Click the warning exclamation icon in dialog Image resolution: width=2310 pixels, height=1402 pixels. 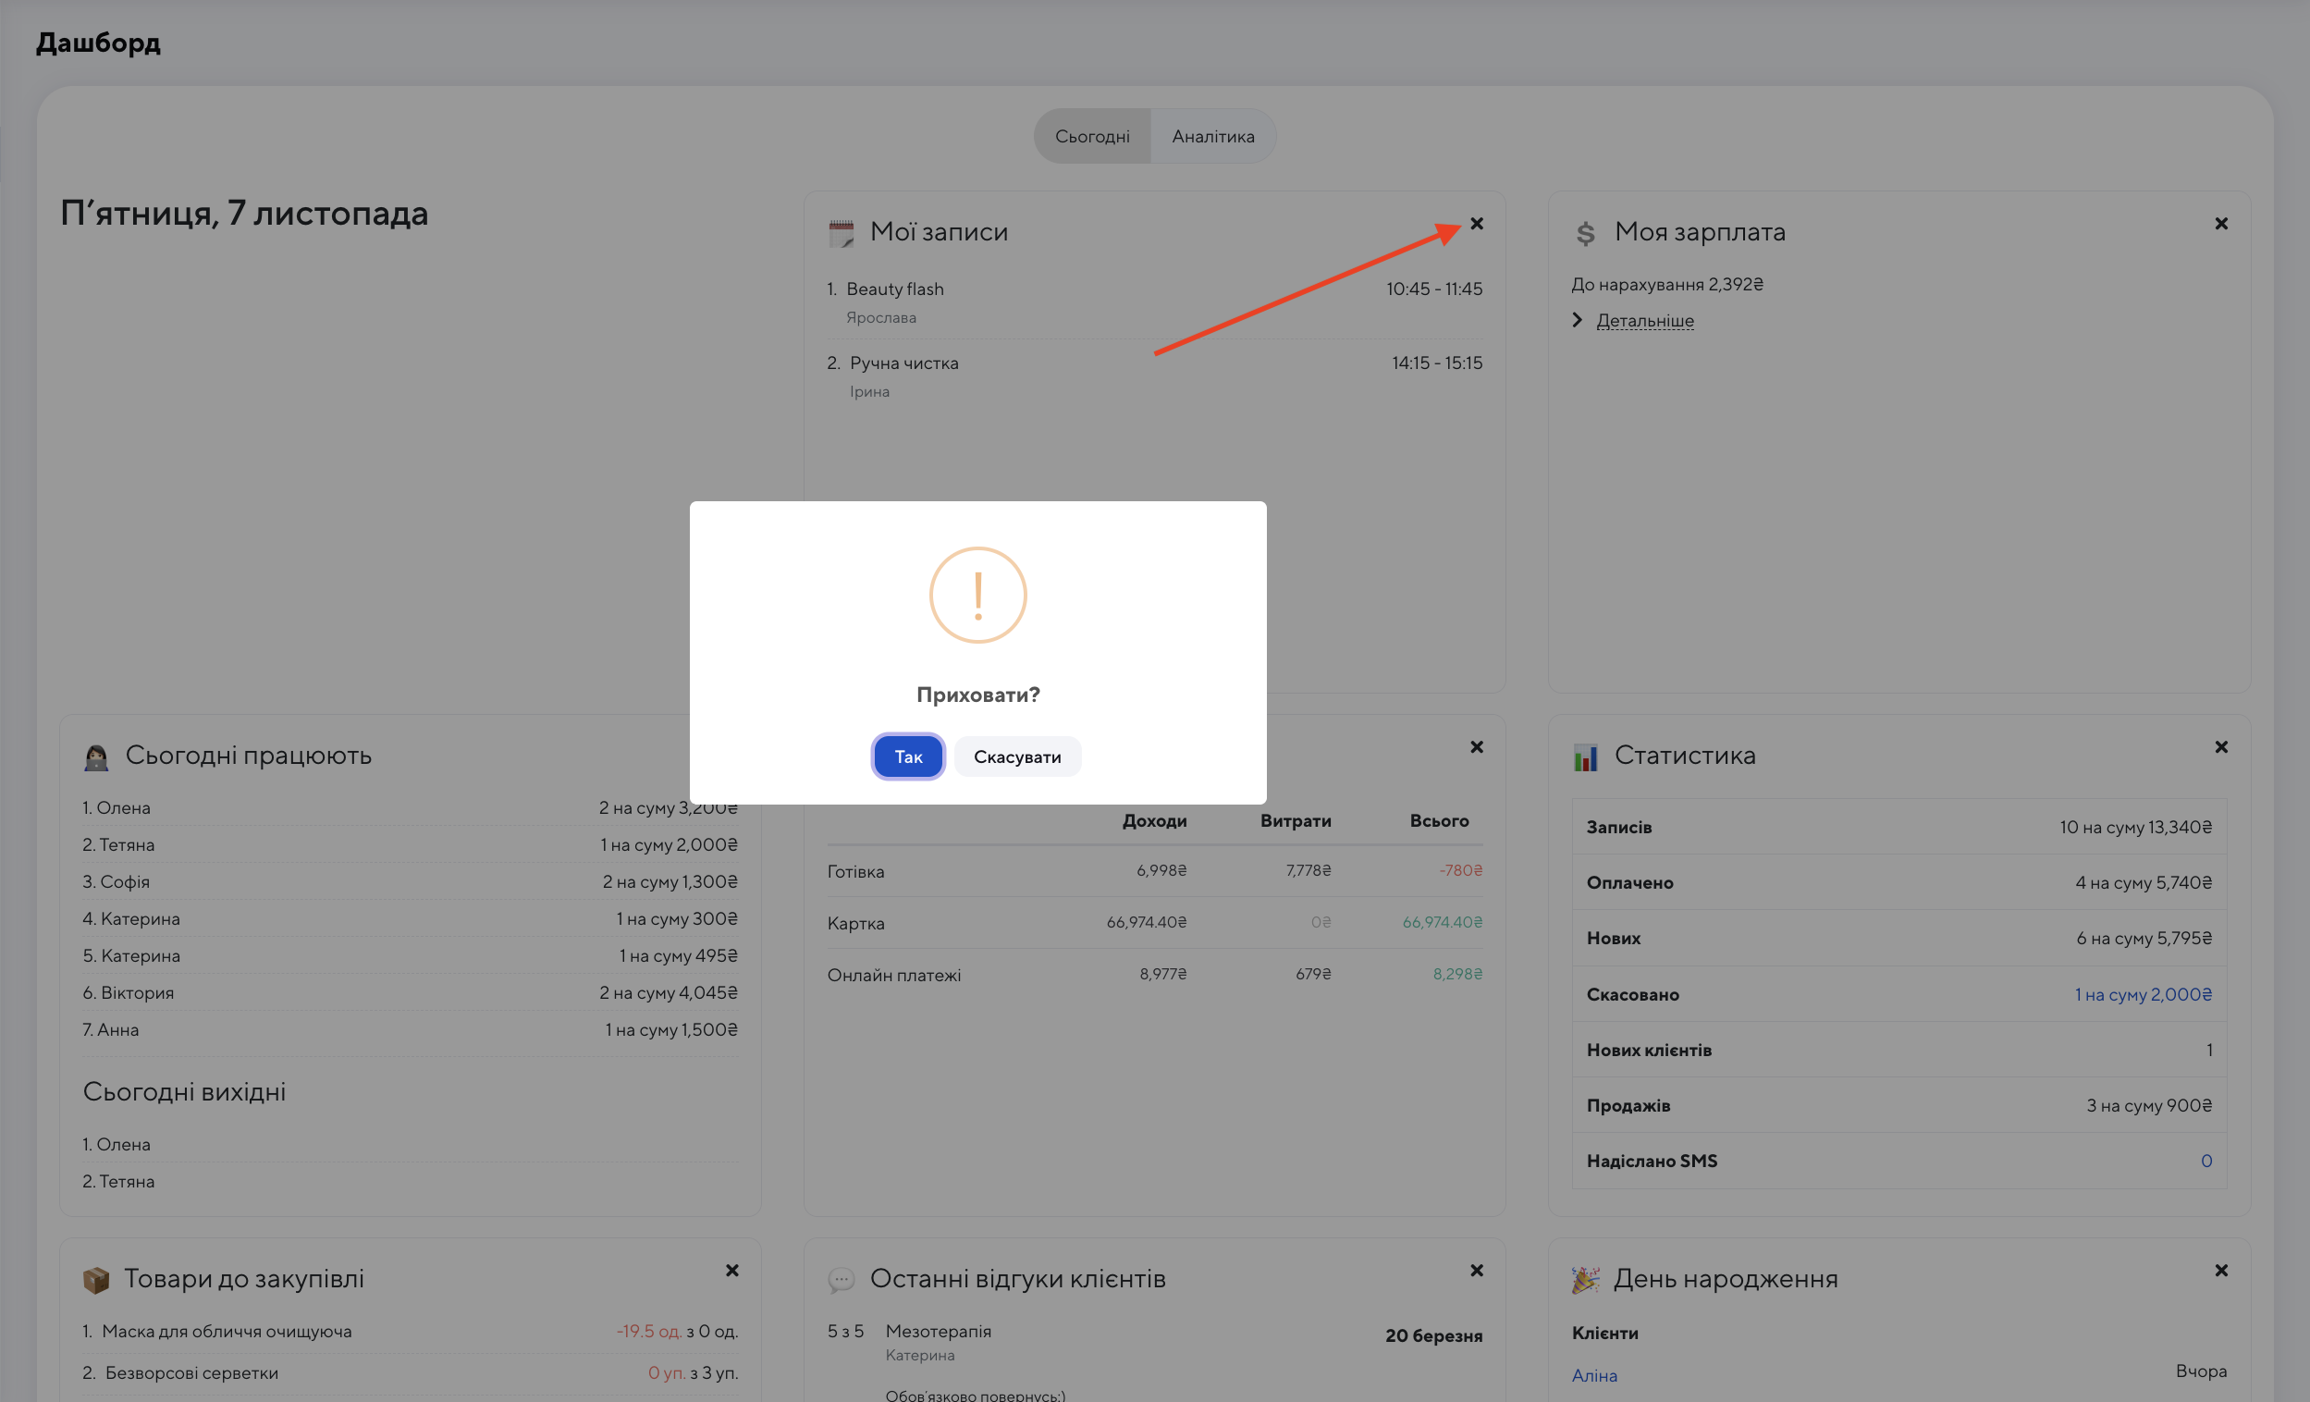[x=977, y=596]
